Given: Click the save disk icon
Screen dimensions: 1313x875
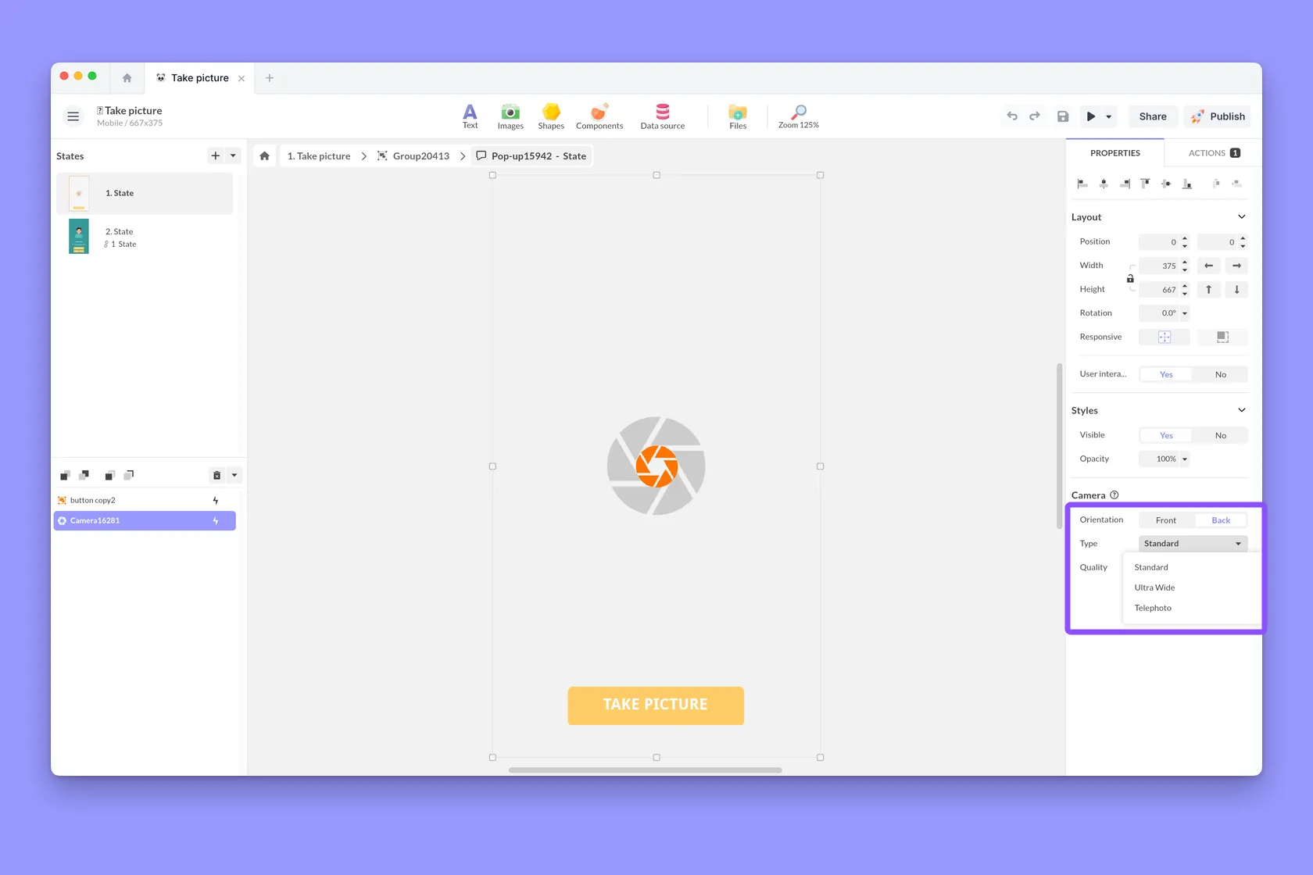Looking at the screenshot, I should coord(1063,116).
